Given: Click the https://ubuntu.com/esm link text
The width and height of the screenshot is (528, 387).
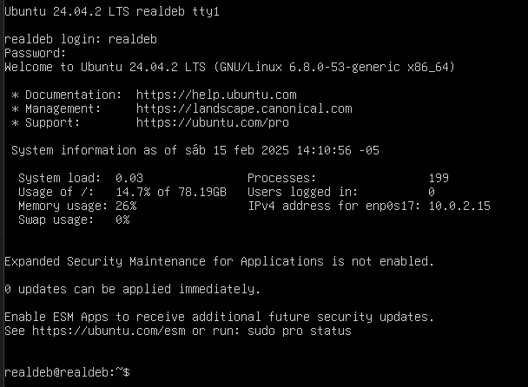Looking at the screenshot, I should tap(109, 331).
